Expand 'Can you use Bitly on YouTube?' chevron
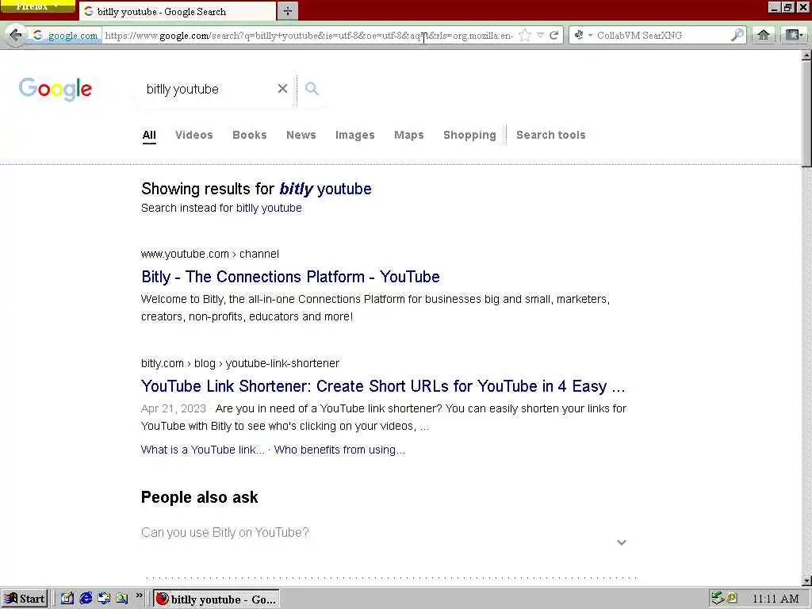 click(622, 542)
